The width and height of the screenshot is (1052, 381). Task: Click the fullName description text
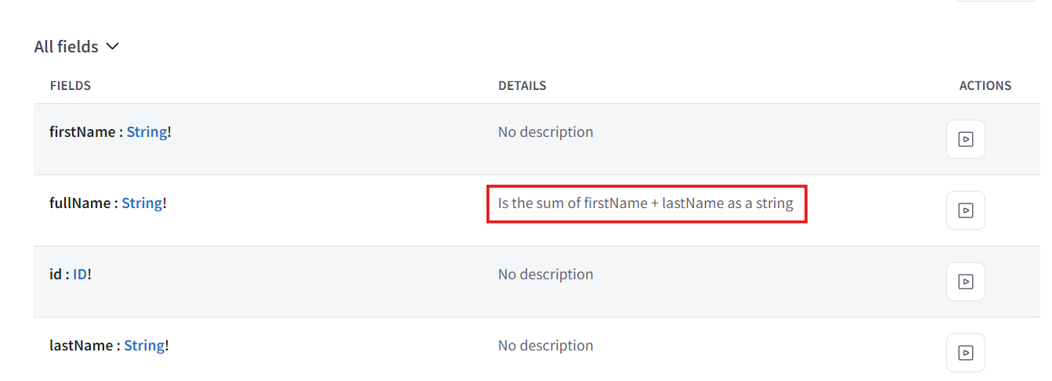click(645, 203)
